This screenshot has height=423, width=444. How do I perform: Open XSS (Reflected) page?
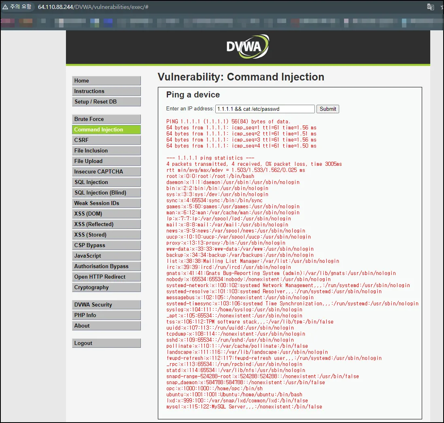(106, 224)
